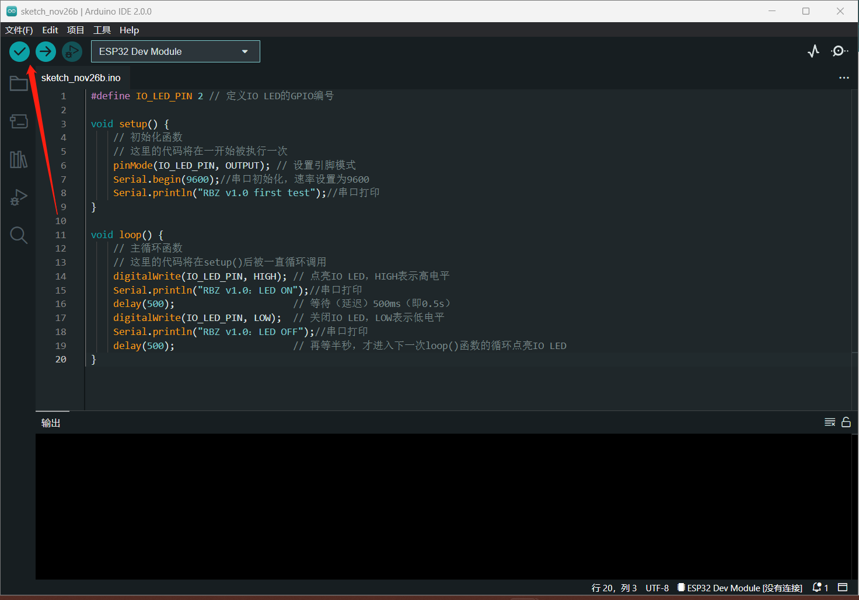Click the void loop() line
The width and height of the screenshot is (859, 600).
(x=127, y=235)
